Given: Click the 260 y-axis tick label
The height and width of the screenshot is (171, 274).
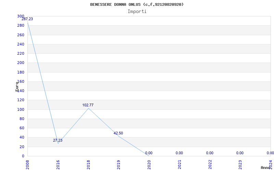Looking at the screenshot, I should pos(21,35).
